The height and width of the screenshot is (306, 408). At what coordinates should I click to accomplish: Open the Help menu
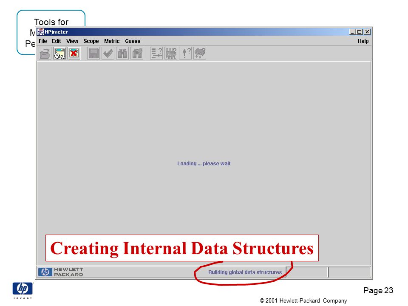363,41
